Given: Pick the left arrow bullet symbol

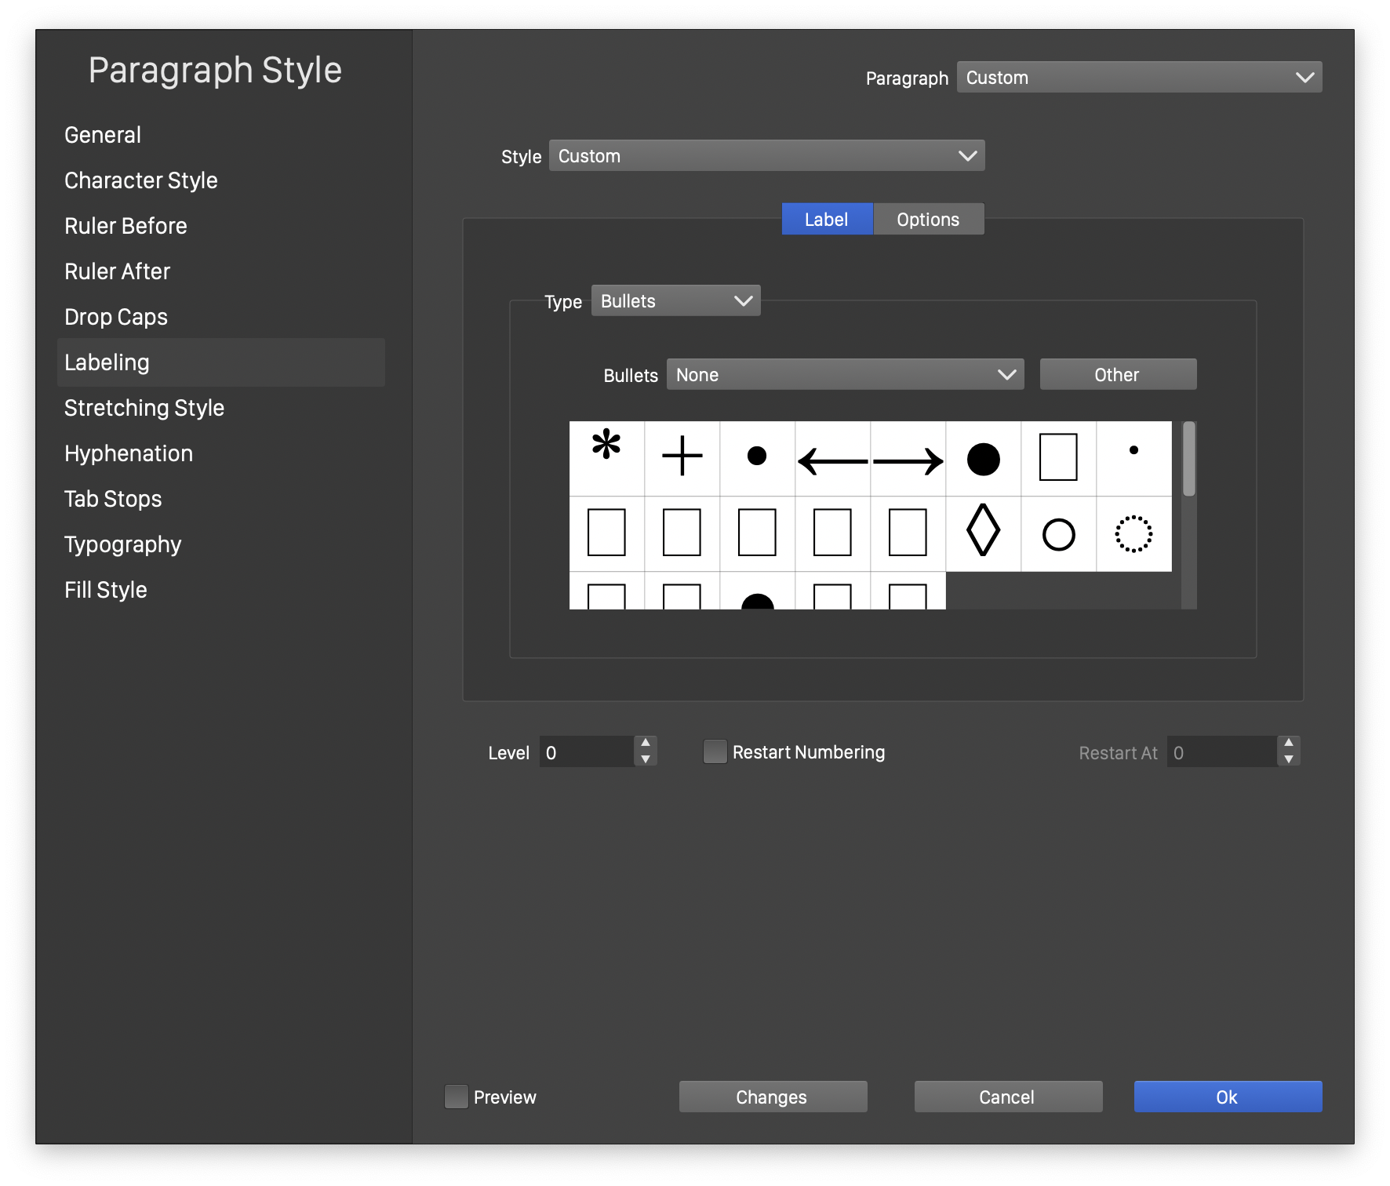Looking at the screenshot, I should pyautogui.click(x=832, y=460).
